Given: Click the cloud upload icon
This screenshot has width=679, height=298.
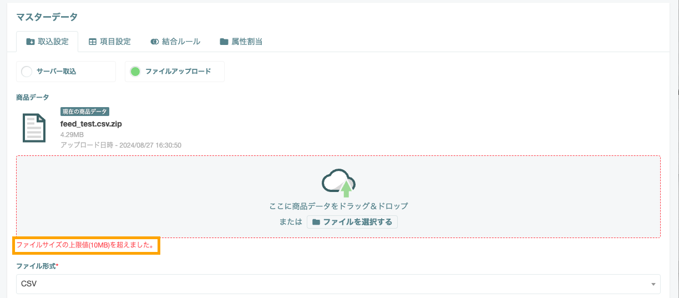Looking at the screenshot, I should click(x=338, y=183).
